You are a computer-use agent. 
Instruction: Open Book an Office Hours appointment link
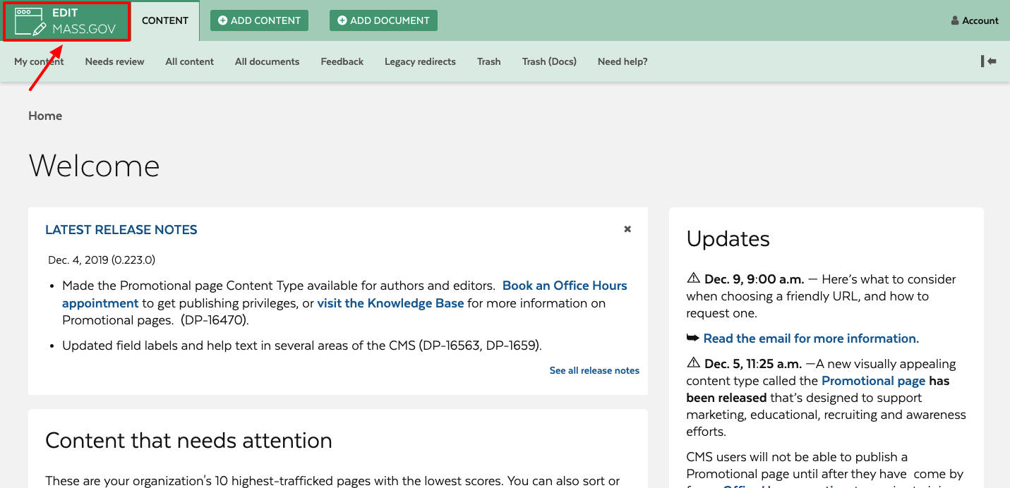click(x=565, y=286)
